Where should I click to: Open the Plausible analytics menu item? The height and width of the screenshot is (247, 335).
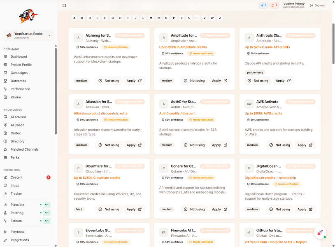[x=27, y=205]
